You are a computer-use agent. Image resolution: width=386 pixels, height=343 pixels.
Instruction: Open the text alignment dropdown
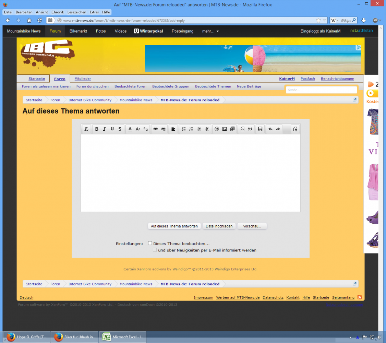(173, 129)
